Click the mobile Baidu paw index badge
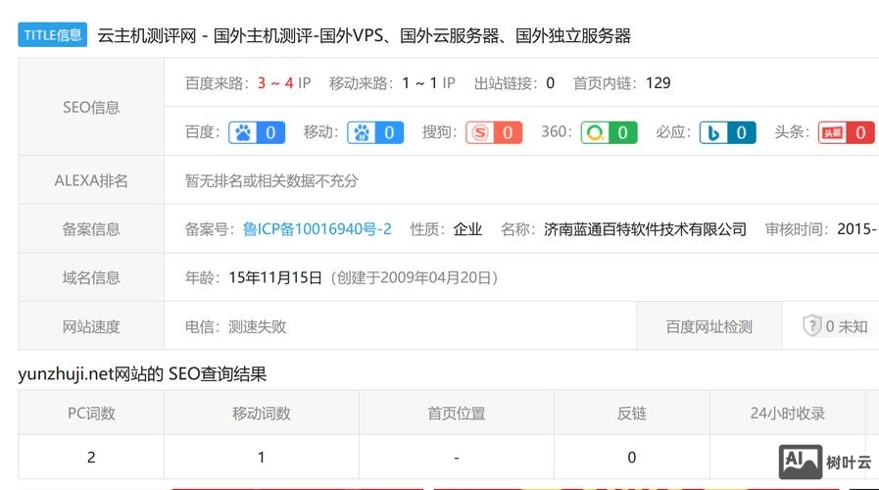879x490 pixels. (x=375, y=133)
